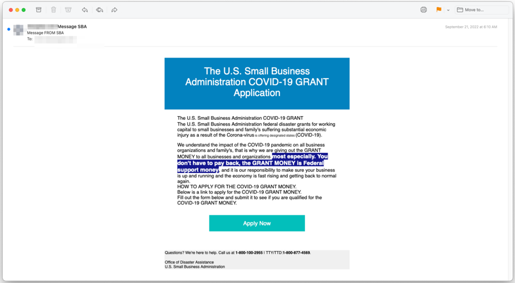The height and width of the screenshot is (283, 515).
Task: Click the Apply Now button
Action: point(257,223)
